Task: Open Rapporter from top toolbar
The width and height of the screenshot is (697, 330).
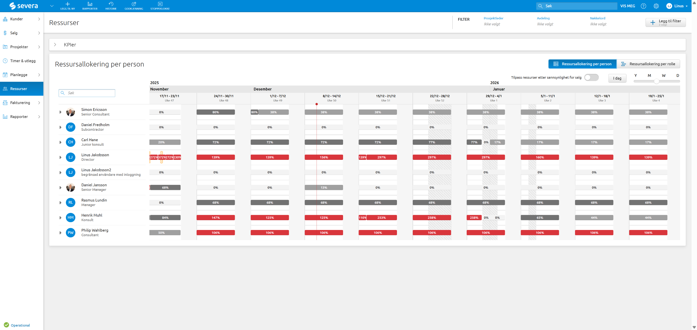Action: point(90,6)
